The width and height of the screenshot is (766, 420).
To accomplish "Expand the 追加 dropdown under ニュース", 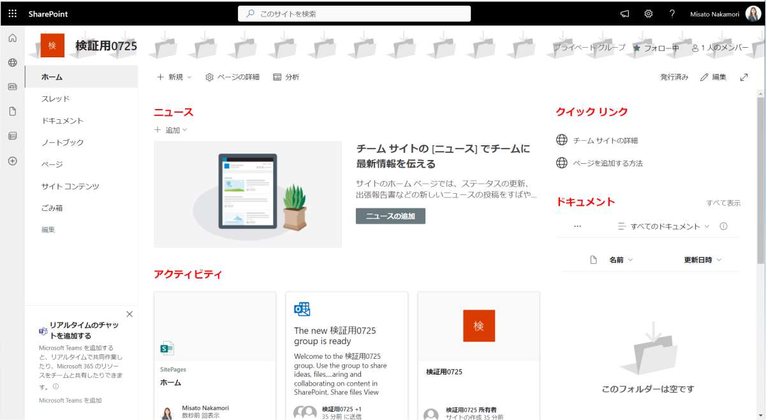I will 171,130.
